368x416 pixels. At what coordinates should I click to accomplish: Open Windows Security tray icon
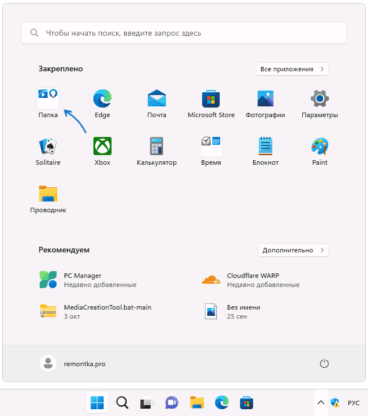click(x=335, y=402)
